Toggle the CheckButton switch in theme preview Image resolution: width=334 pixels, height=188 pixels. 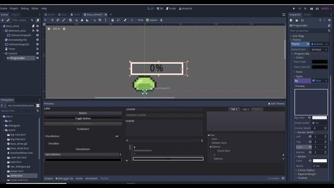(x=115, y=136)
